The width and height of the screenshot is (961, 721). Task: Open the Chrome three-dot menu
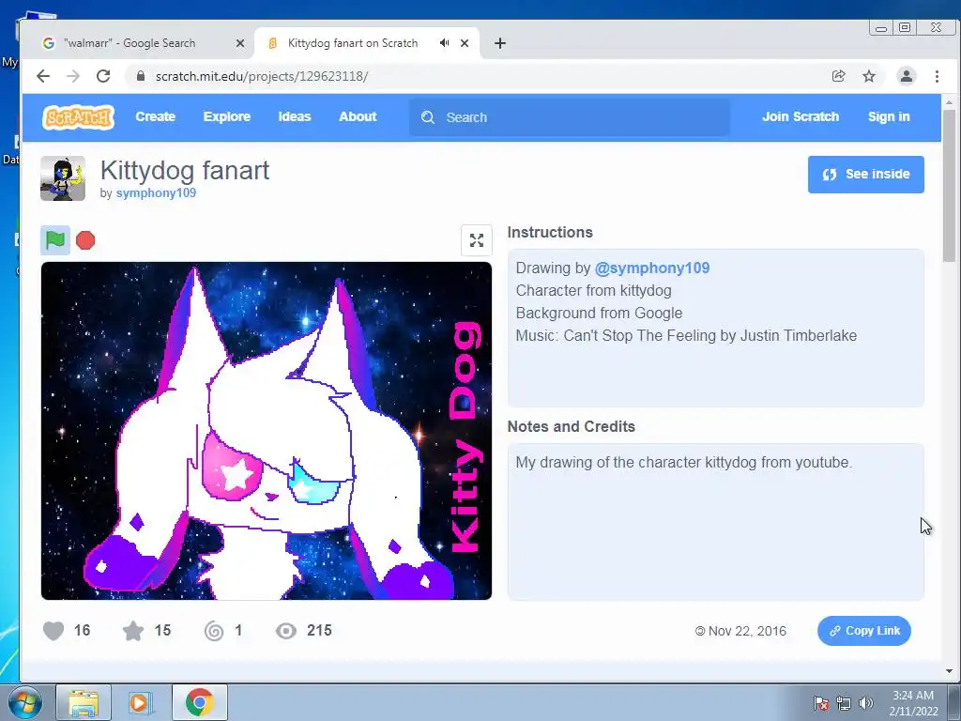[938, 76]
